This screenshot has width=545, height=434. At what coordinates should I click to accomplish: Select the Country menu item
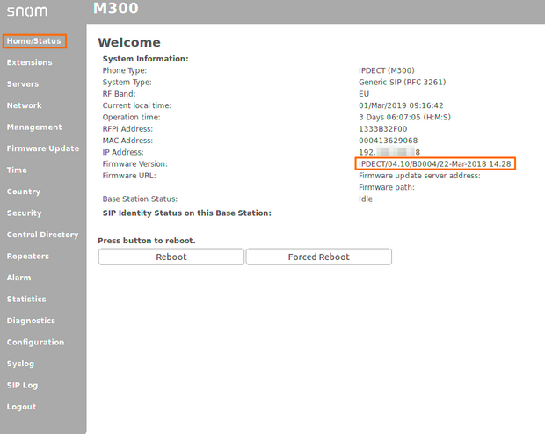pos(24,192)
